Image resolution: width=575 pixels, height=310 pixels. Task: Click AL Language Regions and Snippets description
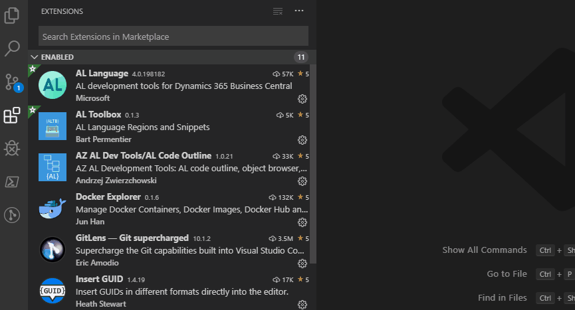tap(143, 127)
